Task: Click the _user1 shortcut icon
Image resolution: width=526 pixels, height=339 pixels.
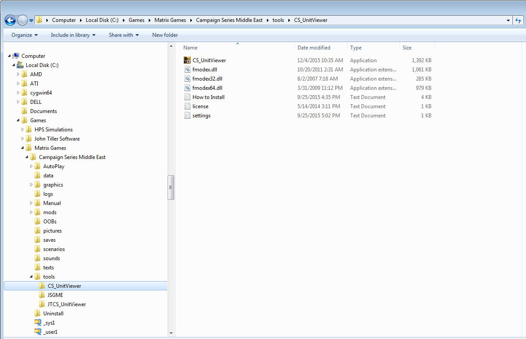Action: click(x=38, y=332)
